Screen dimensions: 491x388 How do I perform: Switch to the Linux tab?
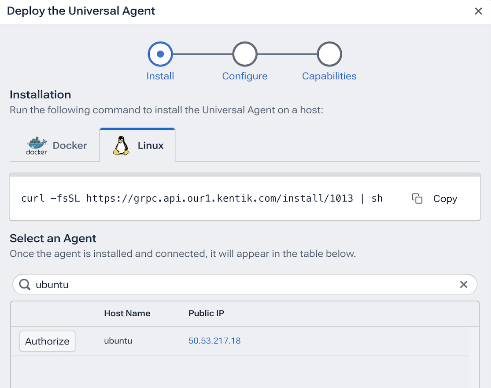(138, 146)
